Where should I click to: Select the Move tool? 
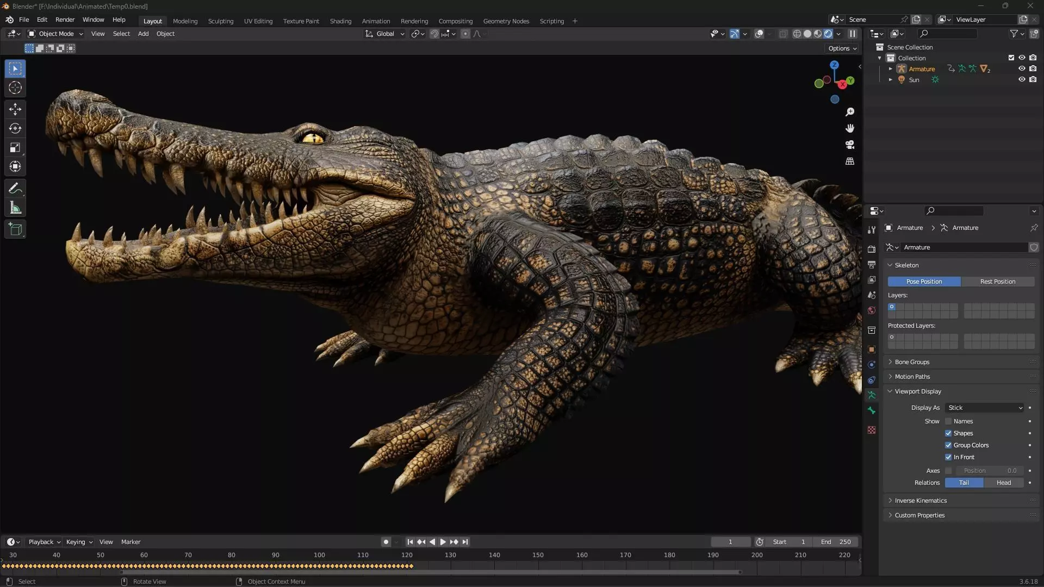tap(15, 109)
